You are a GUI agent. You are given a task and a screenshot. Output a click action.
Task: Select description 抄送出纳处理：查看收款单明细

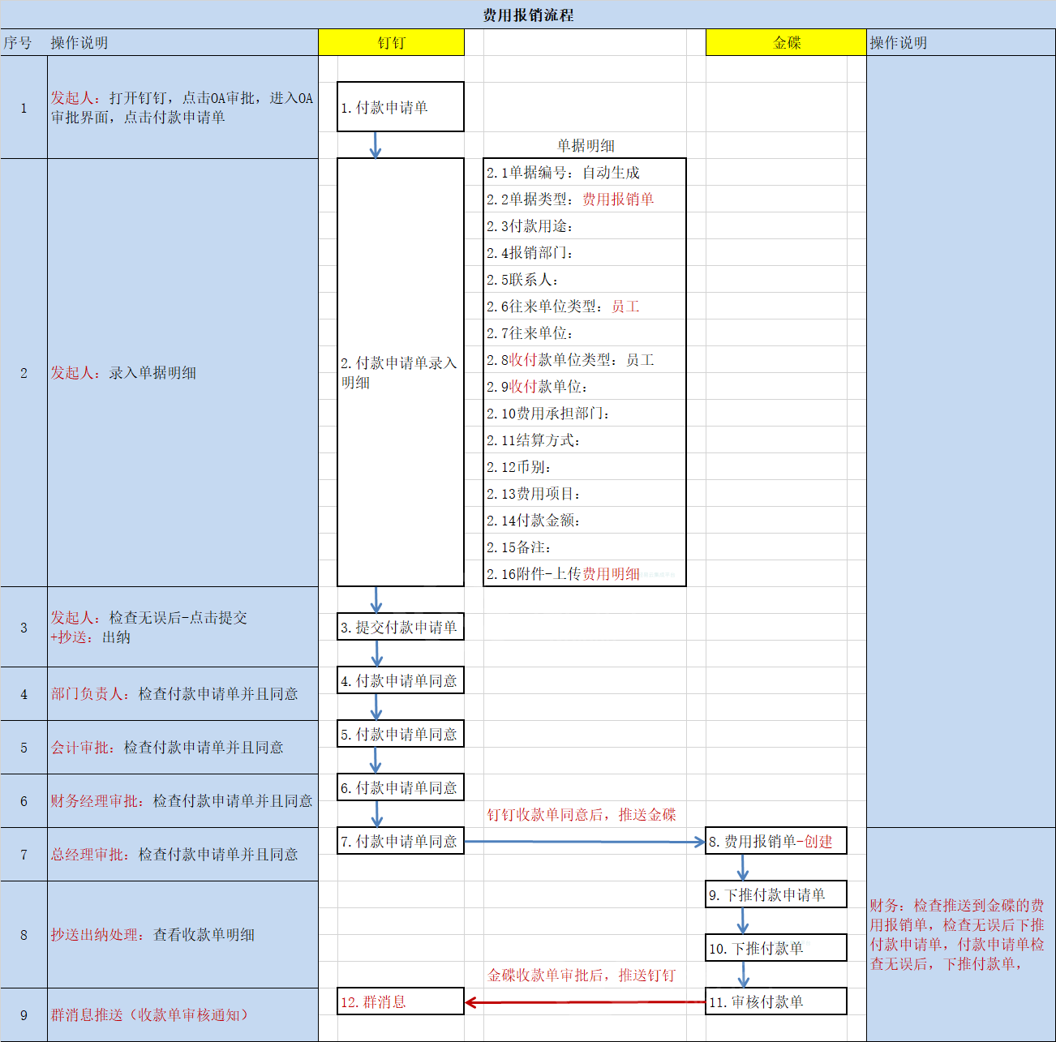tap(182, 934)
